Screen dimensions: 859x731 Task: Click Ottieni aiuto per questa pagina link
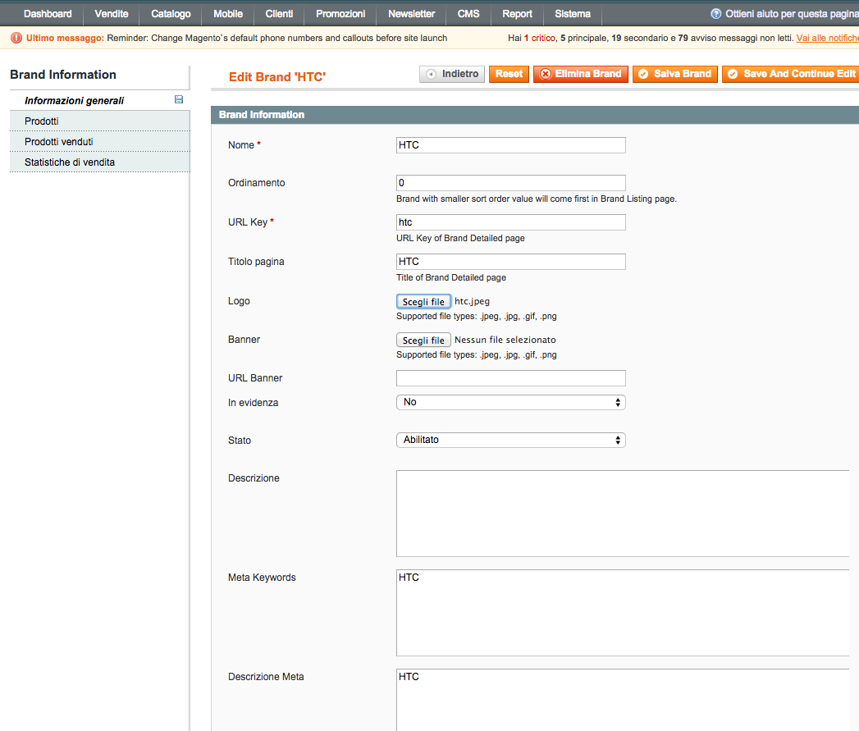coord(793,14)
